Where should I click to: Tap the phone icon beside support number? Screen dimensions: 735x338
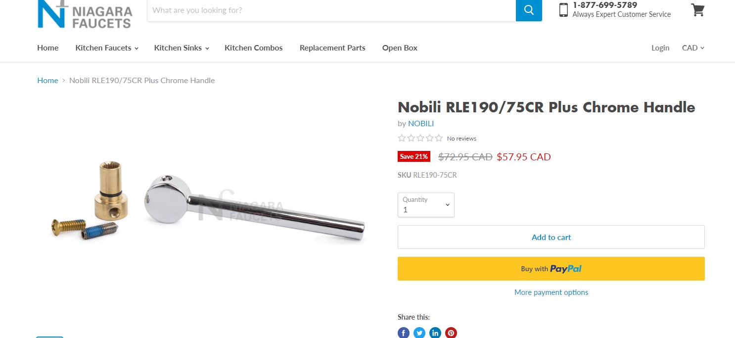[563, 10]
